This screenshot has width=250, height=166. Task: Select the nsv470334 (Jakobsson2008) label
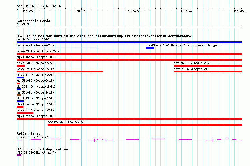coord(38,51)
